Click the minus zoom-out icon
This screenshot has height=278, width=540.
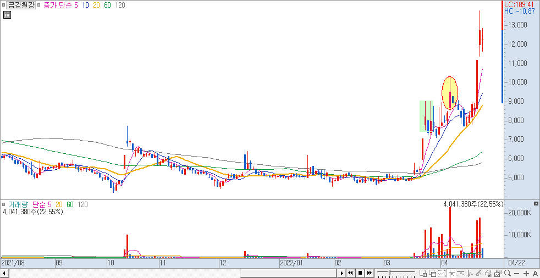tap(516, 274)
